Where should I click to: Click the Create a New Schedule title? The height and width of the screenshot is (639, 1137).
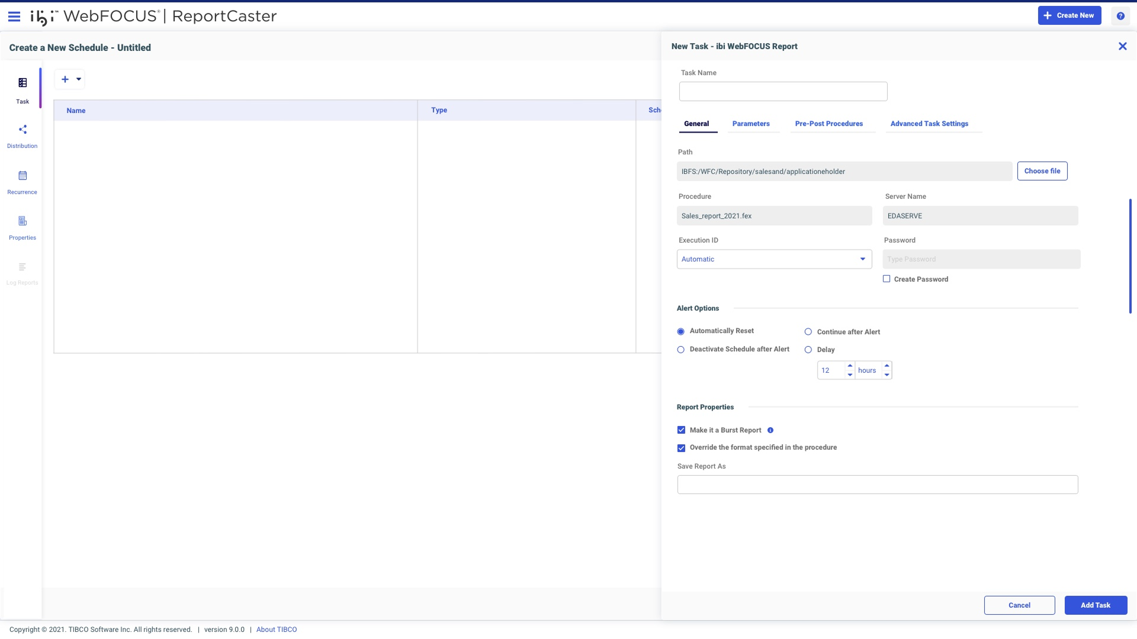click(x=80, y=48)
